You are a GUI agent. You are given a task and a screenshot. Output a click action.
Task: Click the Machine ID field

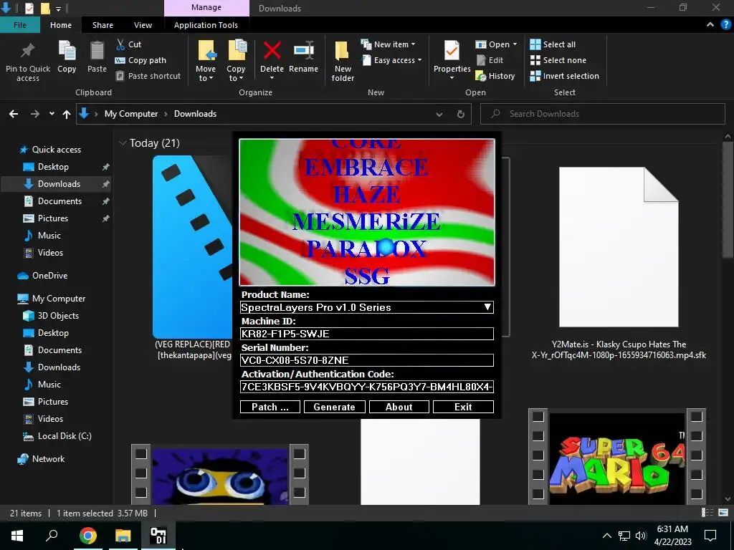(x=366, y=334)
